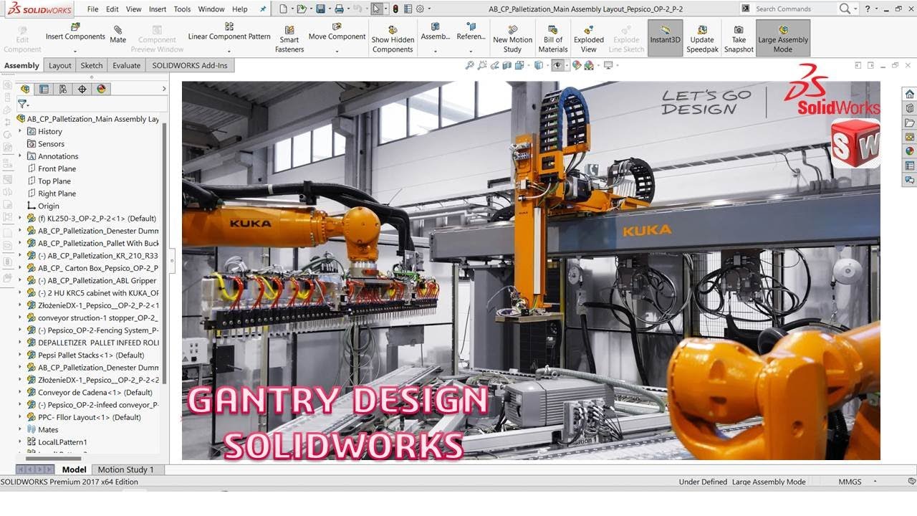The image size is (917, 516).
Task: Expand the Annotations tree node
Action: [20, 156]
